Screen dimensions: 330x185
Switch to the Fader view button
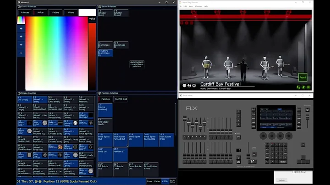(157, 181)
